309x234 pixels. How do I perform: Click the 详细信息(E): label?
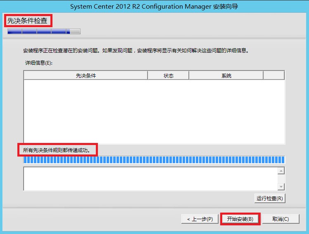point(39,63)
